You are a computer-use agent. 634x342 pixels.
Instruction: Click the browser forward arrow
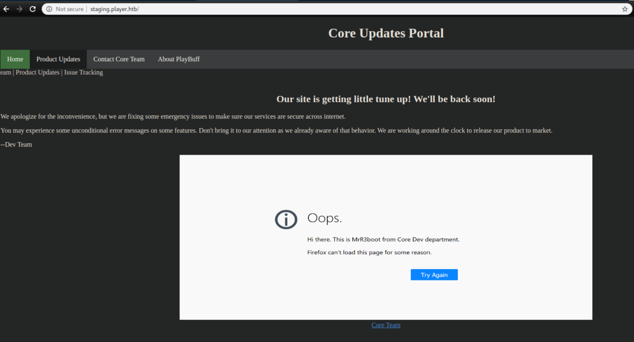(x=19, y=9)
